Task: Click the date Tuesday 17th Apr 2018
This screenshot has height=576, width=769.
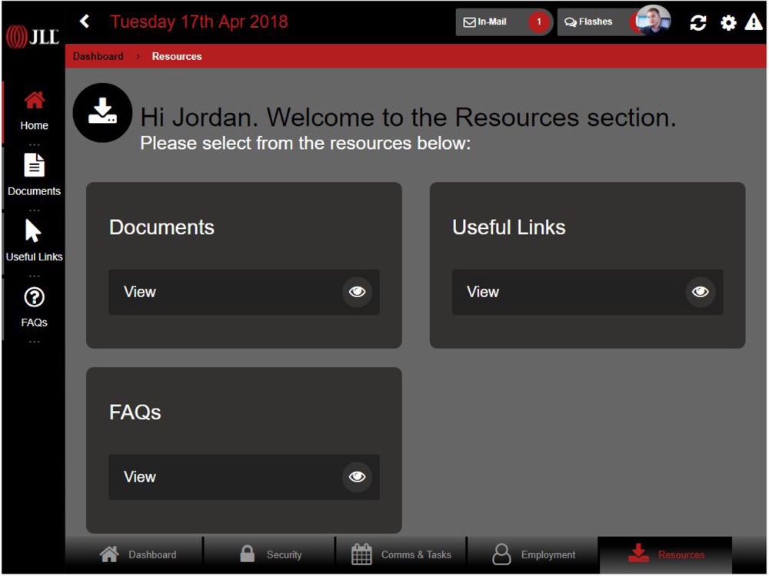Action: pyautogui.click(x=198, y=22)
